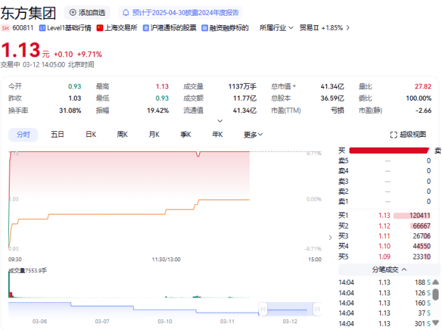Click the trades list down arrow
Image resolution: width=442 pixels, height=330 pixels.
[x=435, y=323]
